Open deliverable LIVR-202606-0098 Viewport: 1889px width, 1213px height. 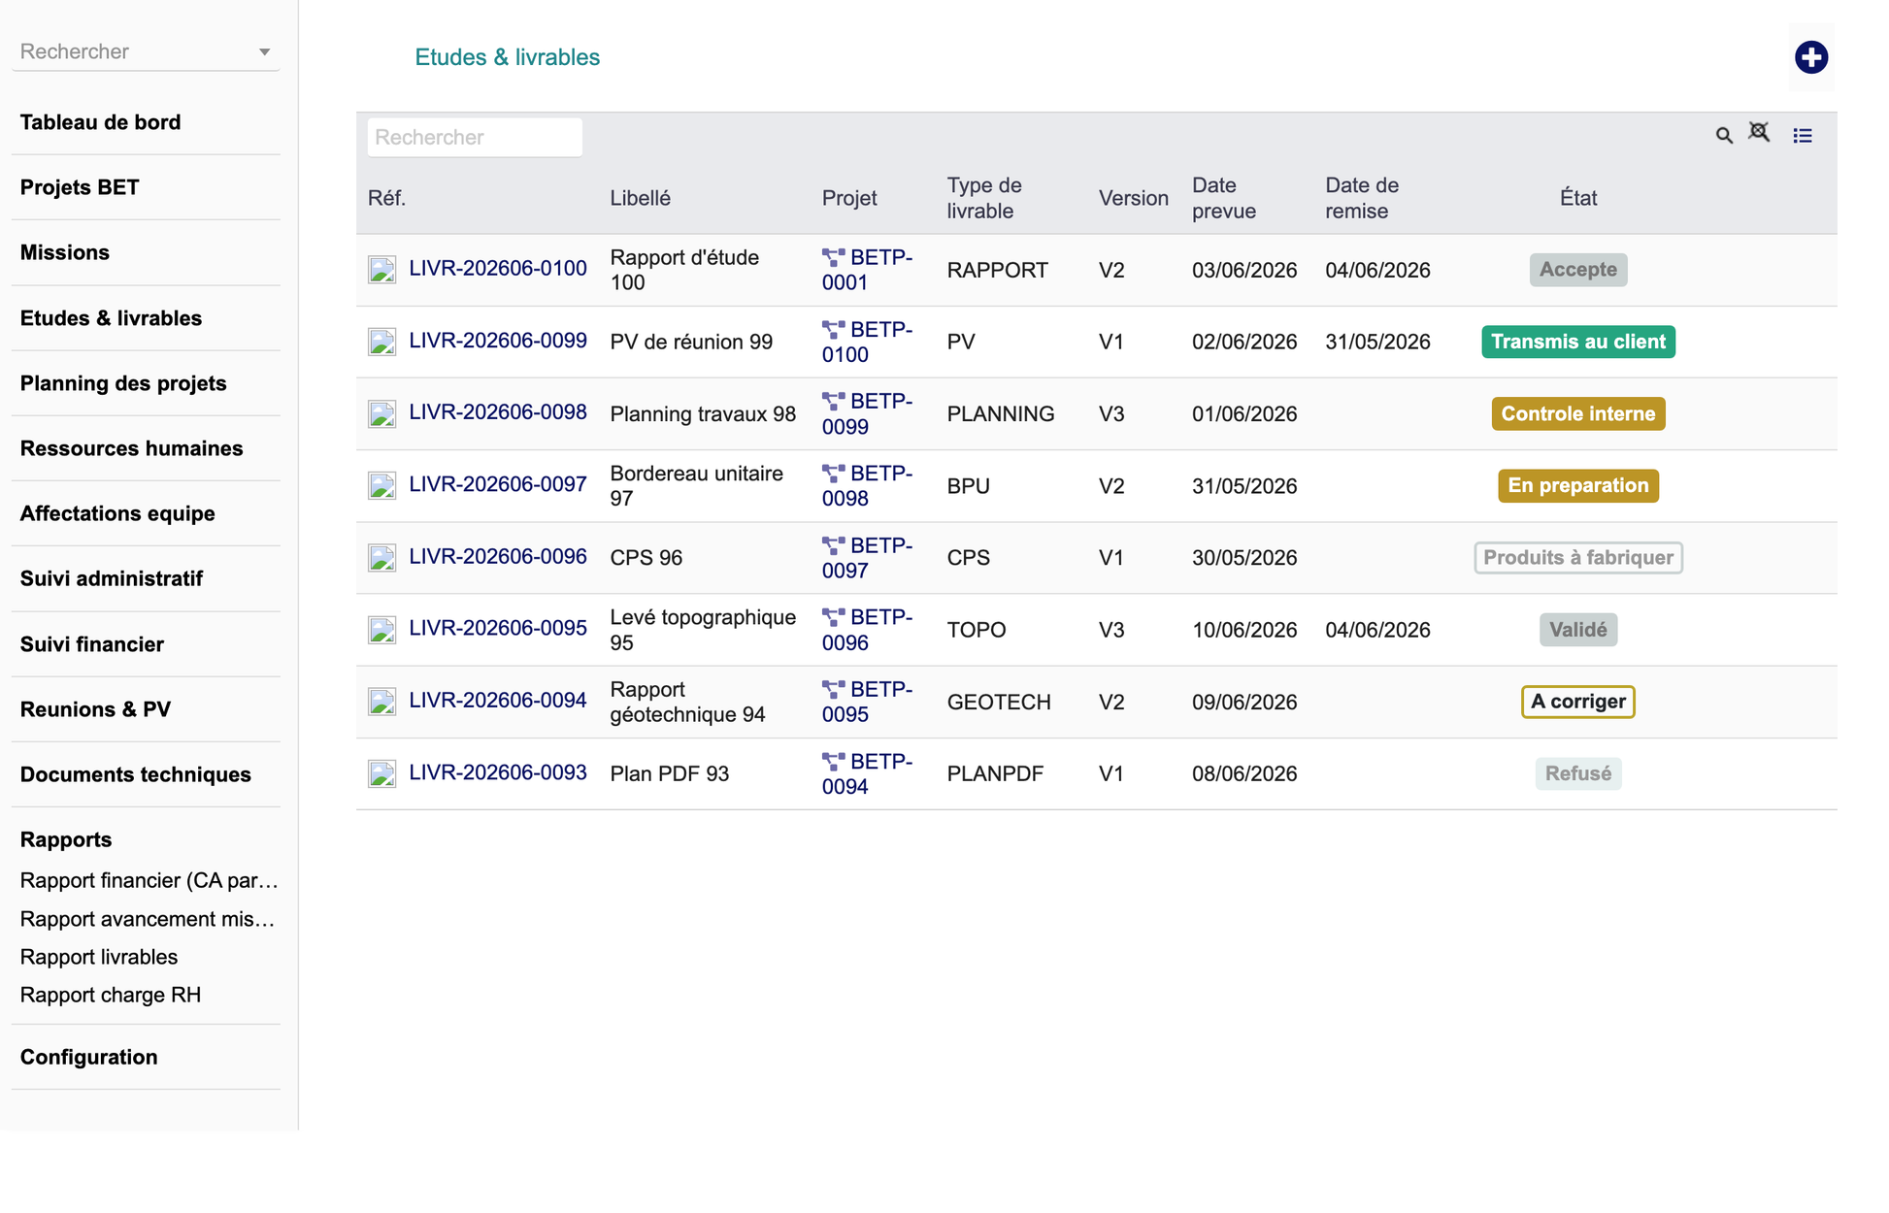[498, 412]
